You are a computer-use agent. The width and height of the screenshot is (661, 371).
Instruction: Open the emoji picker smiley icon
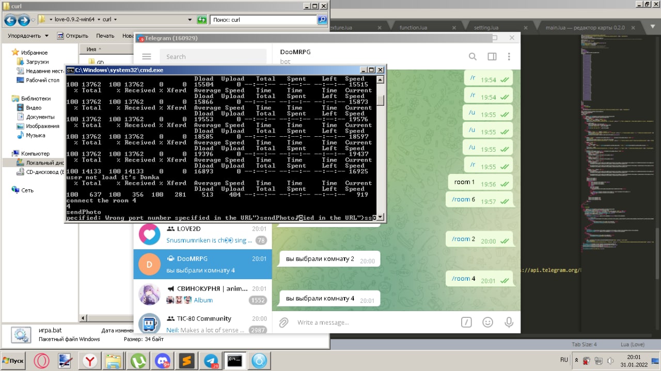pyautogui.click(x=487, y=322)
